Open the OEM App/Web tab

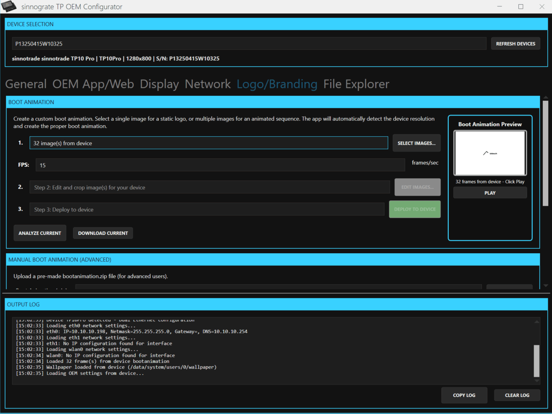[x=93, y=84]
